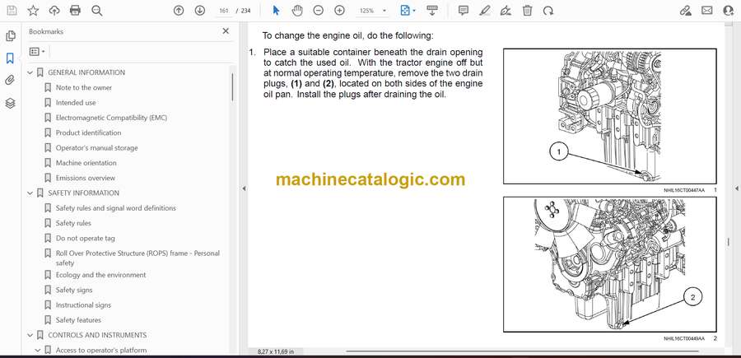The height and width of the screenshot is (358, 741).
Task: Open the Attachments paperclip panel
Action: pos(11,81)
